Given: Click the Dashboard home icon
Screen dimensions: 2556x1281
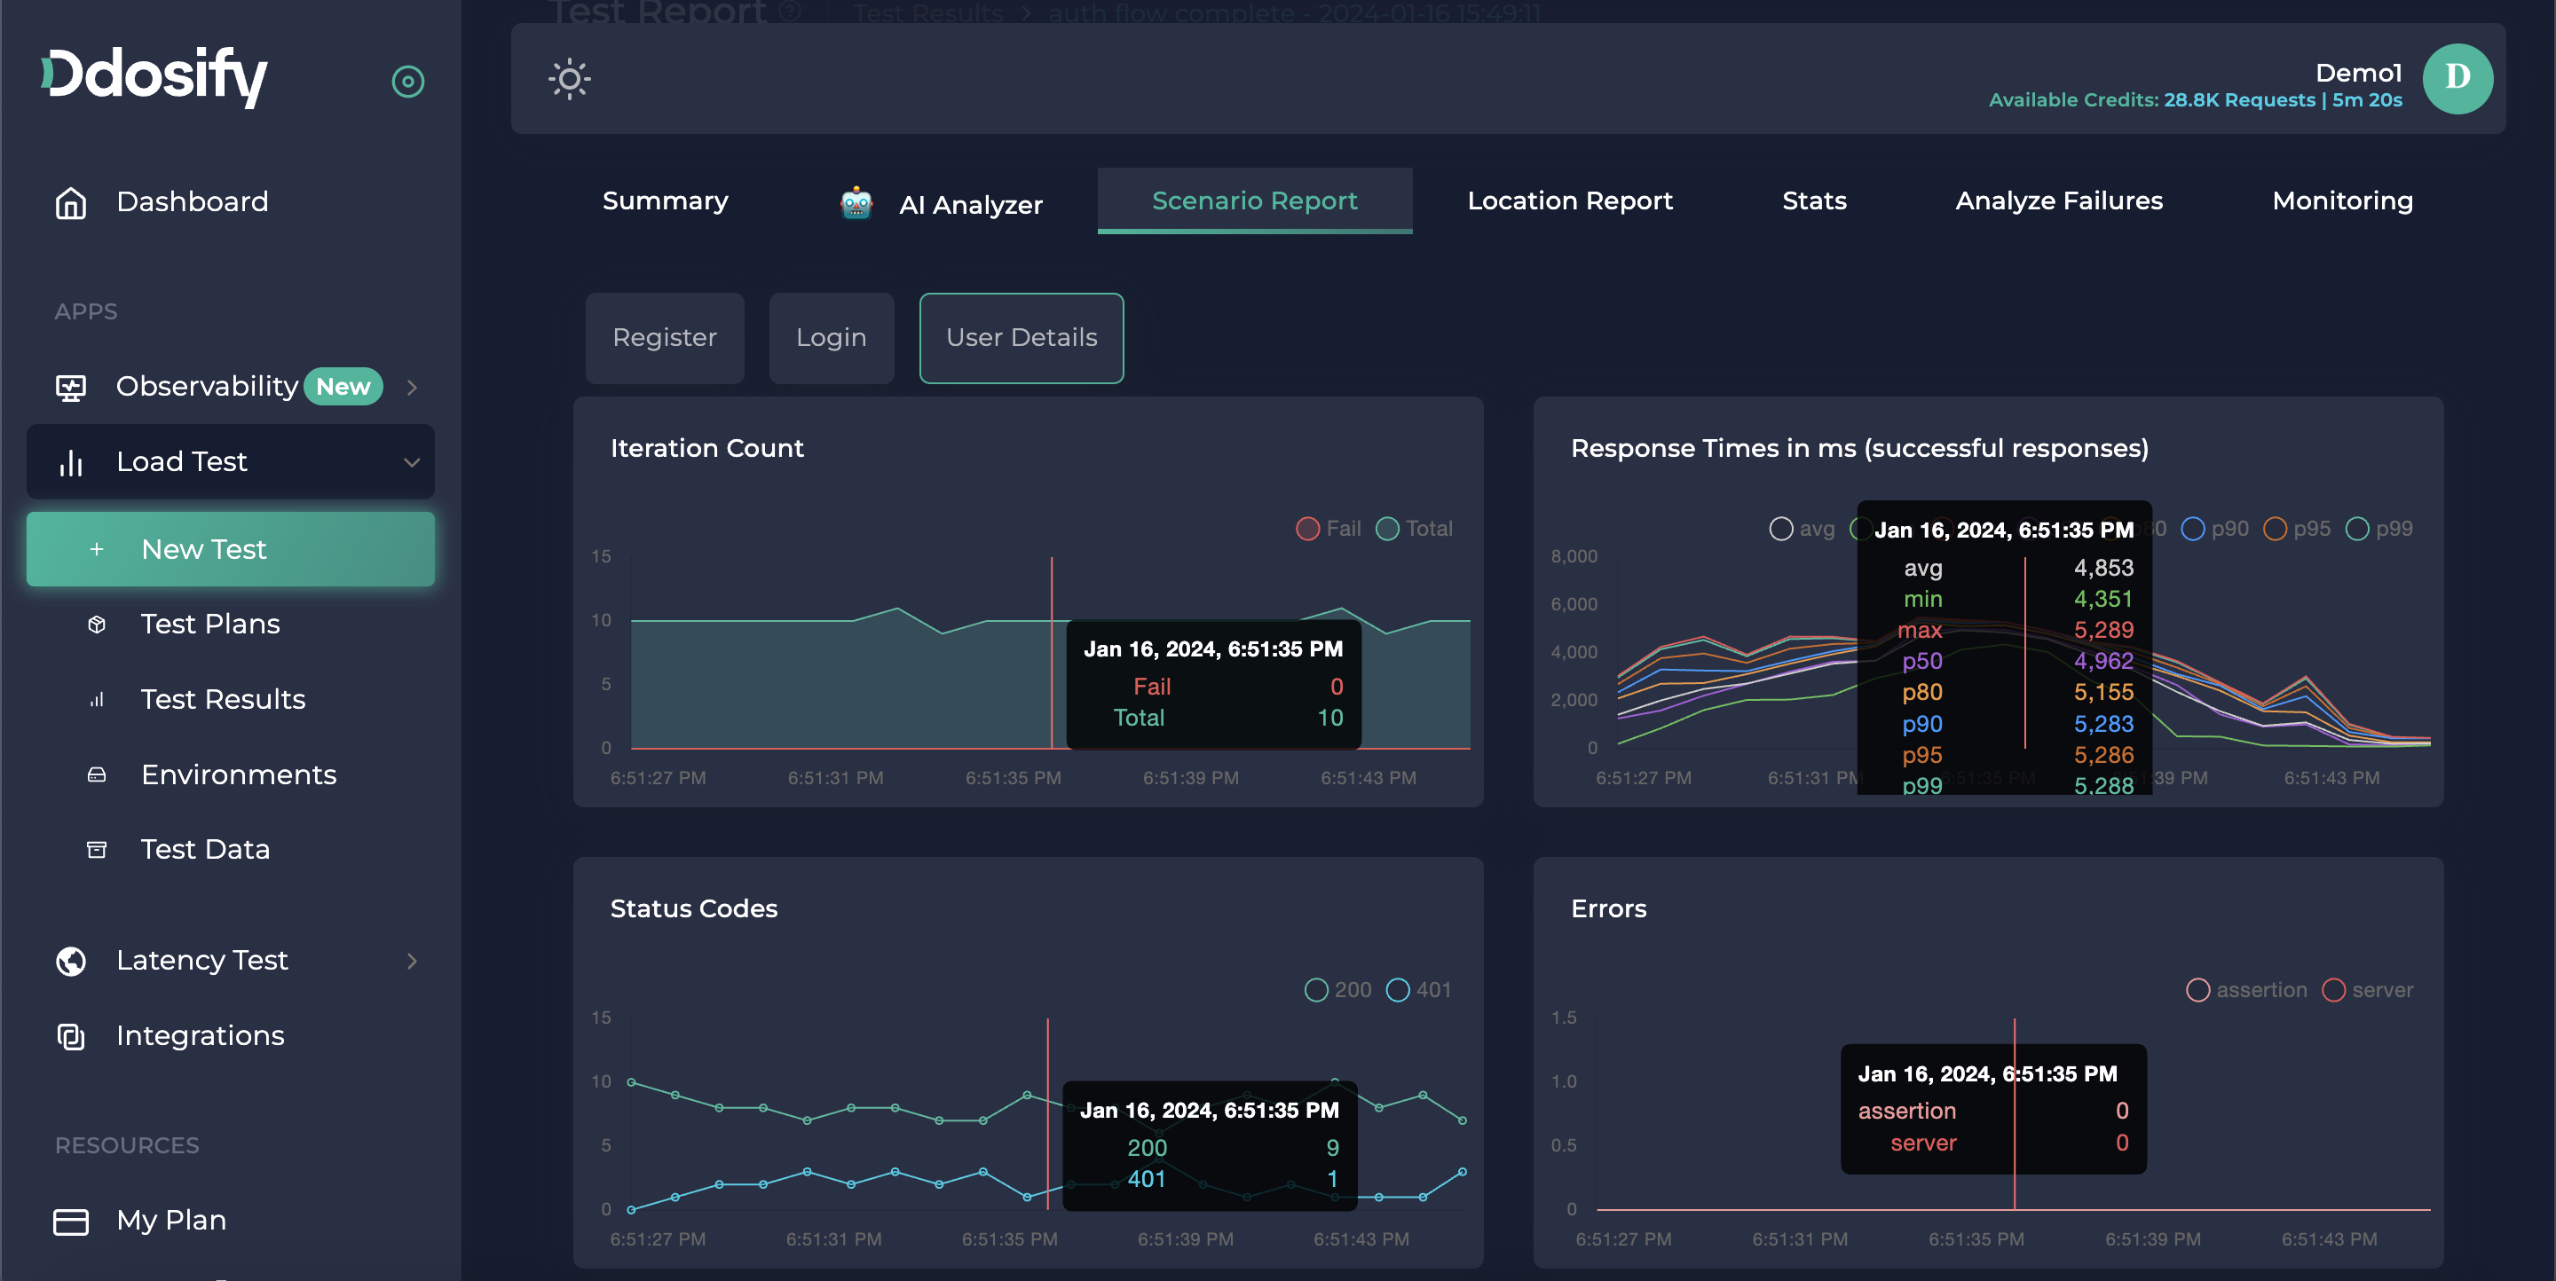Looking at the screenshot, I should click(70, 202).
